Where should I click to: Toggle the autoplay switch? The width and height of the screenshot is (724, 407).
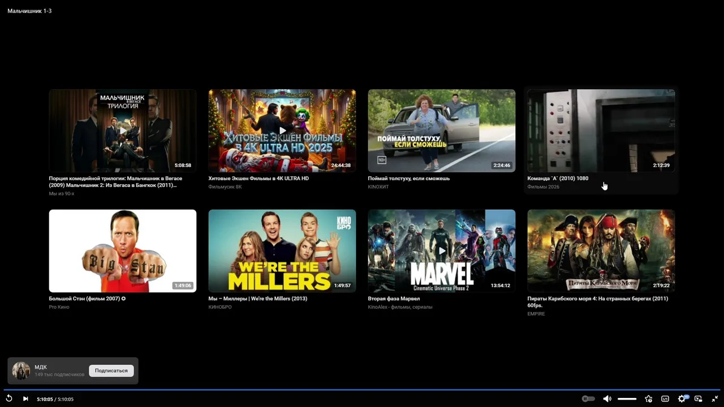[x=588, y=399]
